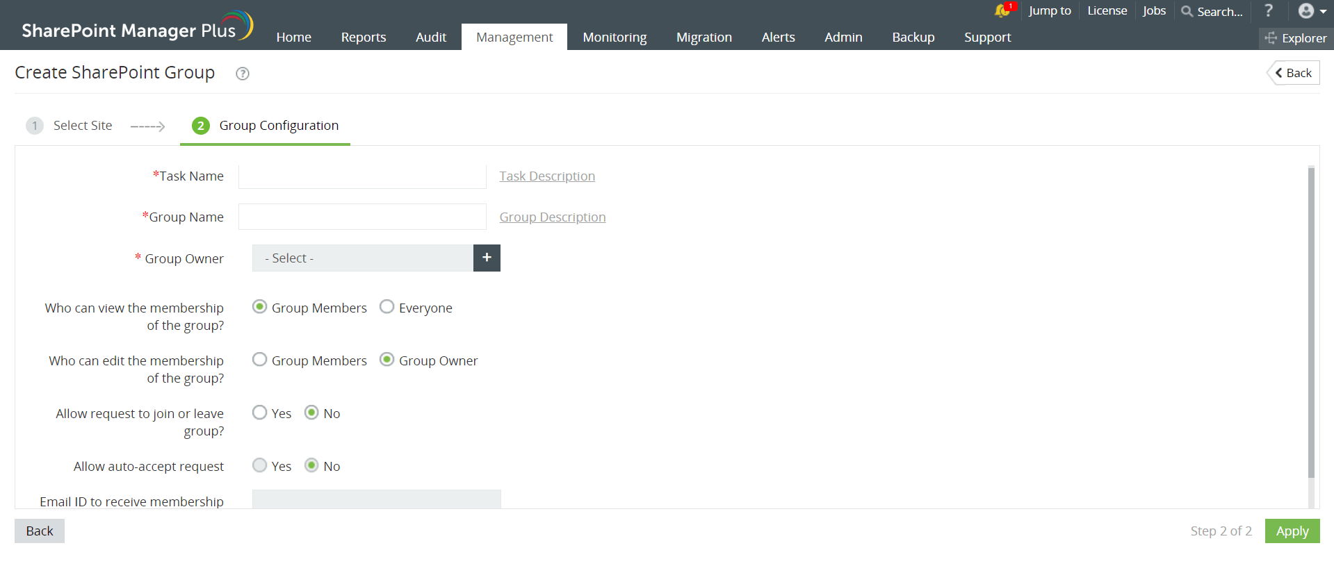
Task: Click the form's vertical scrollbar
Action: click(1311, 323)
